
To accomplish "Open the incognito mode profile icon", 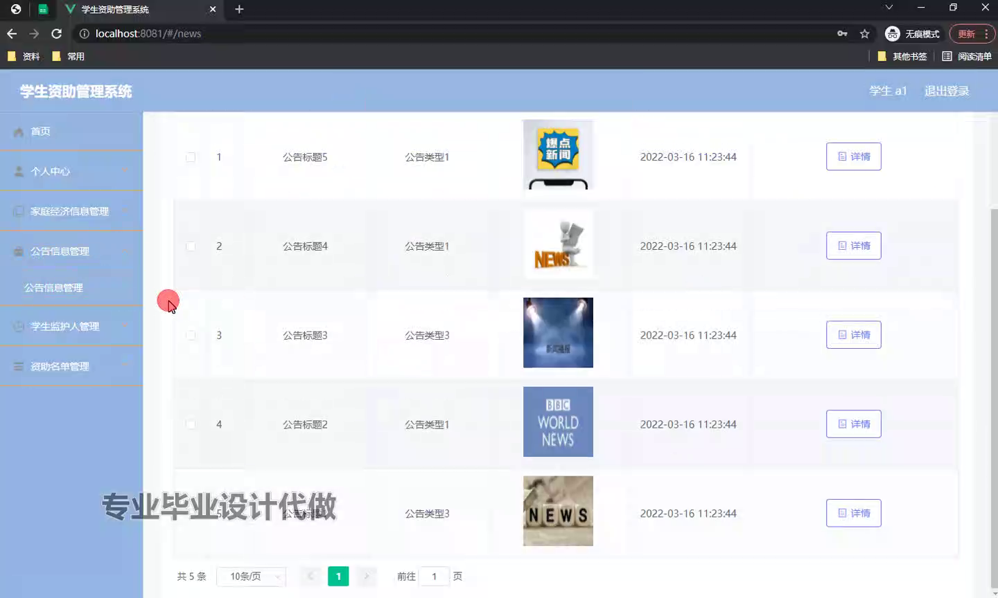I will [893, 33].
